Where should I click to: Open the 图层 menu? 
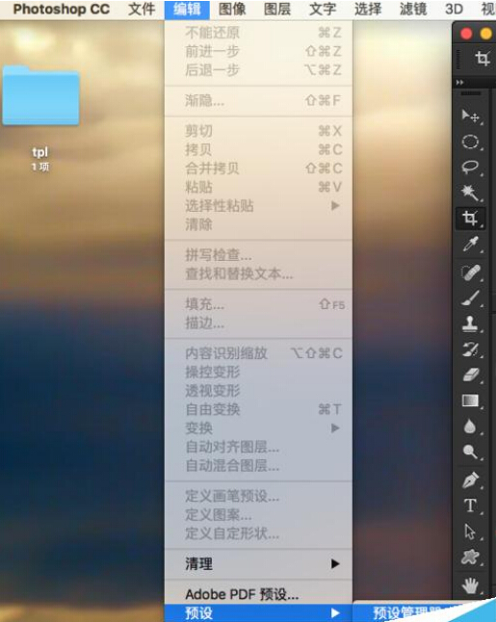tap(277, 9)
